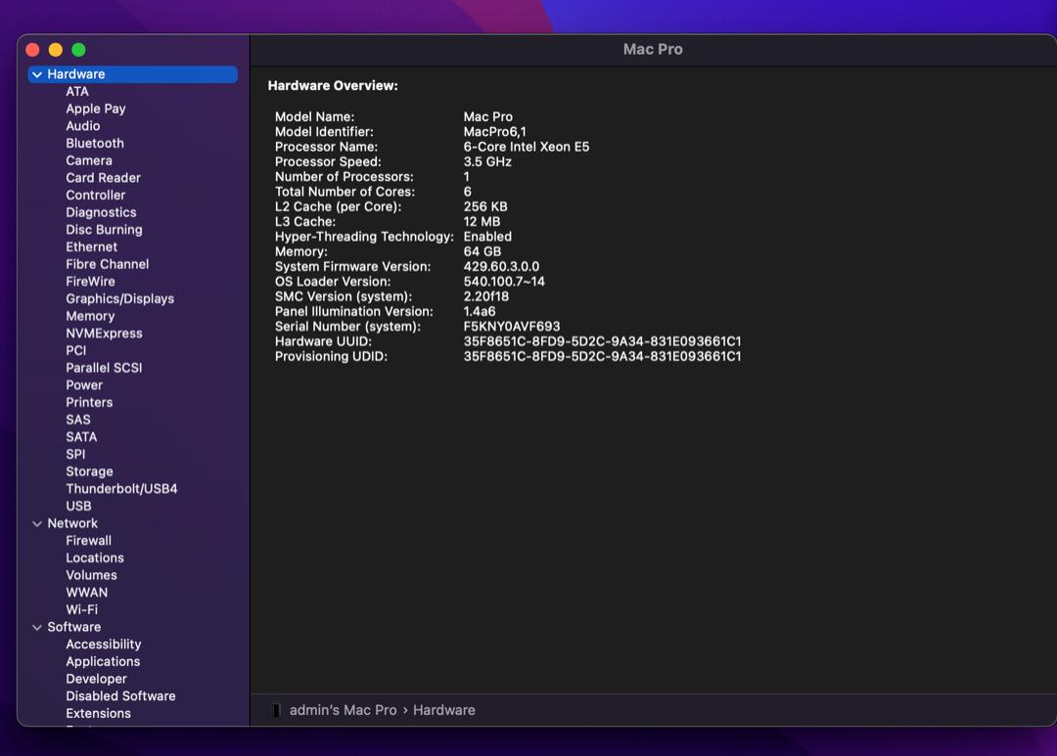Collapse the Hardware section chevron

[x=37, y=74]
